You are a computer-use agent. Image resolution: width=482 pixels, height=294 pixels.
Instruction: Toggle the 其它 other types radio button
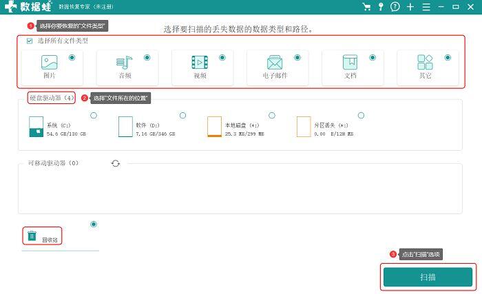(x=448, y=58)
